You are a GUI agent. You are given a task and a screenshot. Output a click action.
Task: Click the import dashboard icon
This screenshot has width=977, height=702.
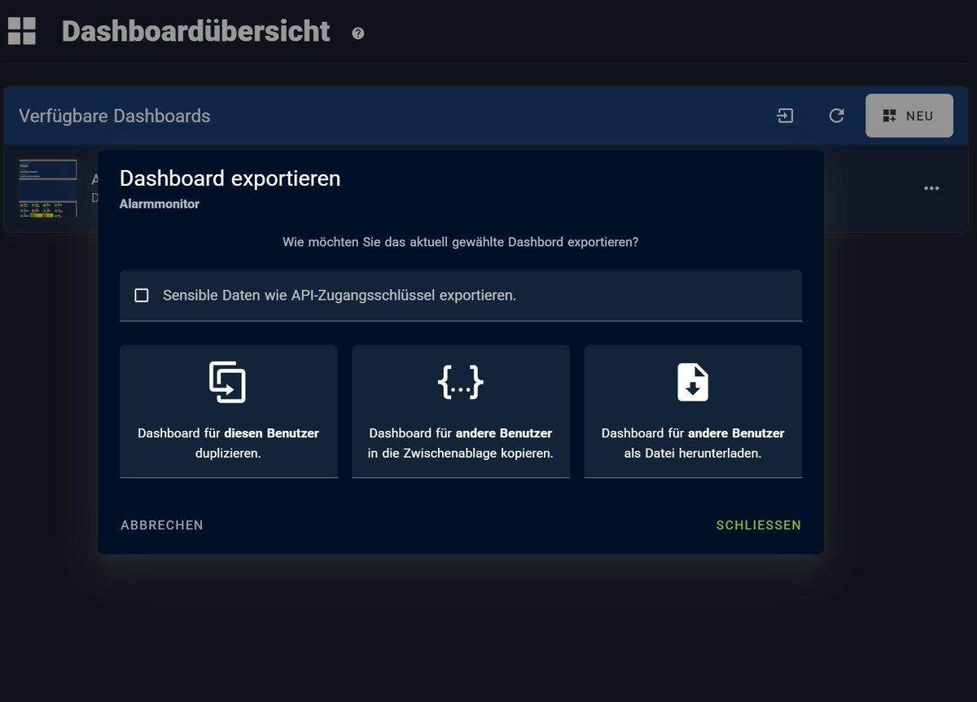[785, 116]
